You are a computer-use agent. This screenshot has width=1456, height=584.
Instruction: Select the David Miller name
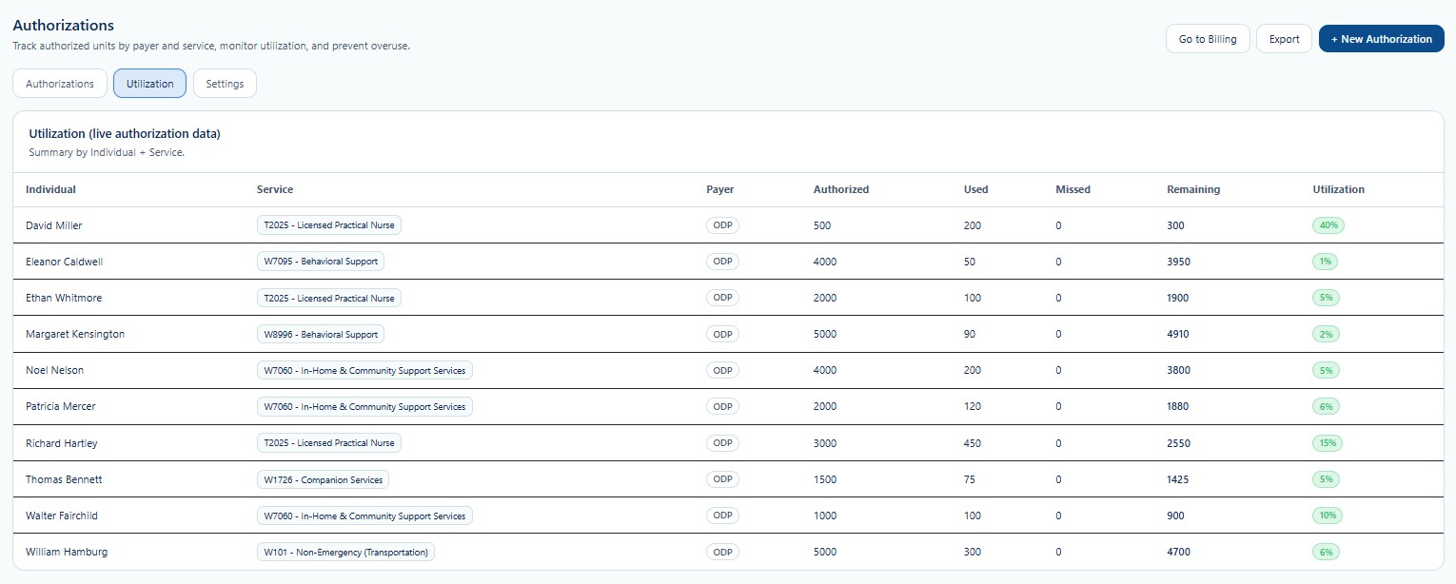click(54, 225)
